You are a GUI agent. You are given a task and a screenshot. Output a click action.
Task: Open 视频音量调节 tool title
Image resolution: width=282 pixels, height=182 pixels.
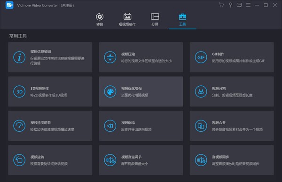coord(132,157)
